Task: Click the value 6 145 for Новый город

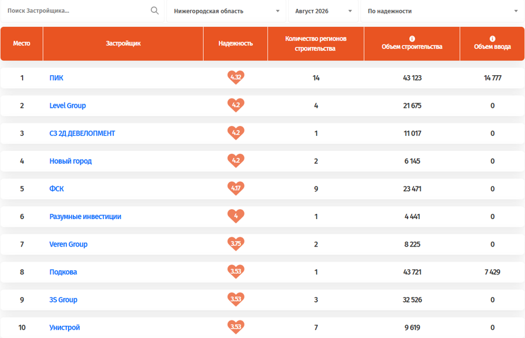Action: (412, 161)
